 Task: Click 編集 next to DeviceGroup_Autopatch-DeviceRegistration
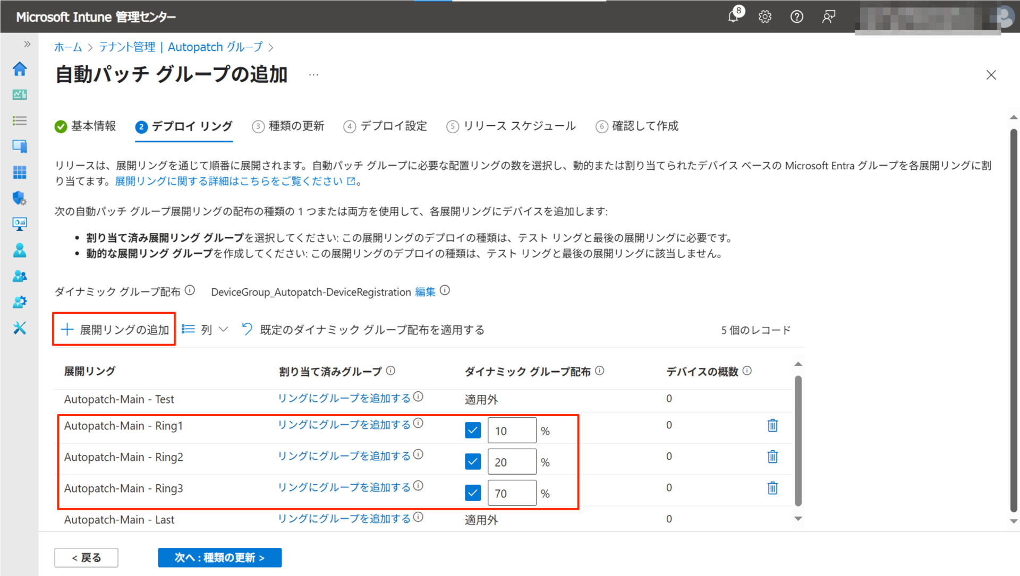[424, 291]
